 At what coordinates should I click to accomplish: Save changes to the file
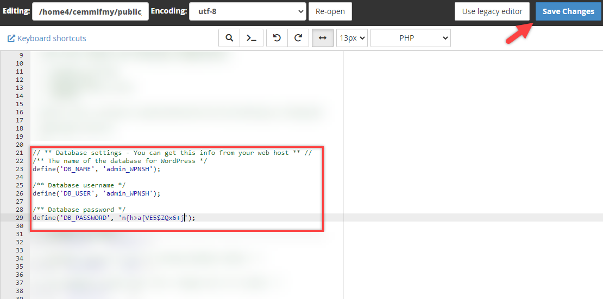pos(568,11)
